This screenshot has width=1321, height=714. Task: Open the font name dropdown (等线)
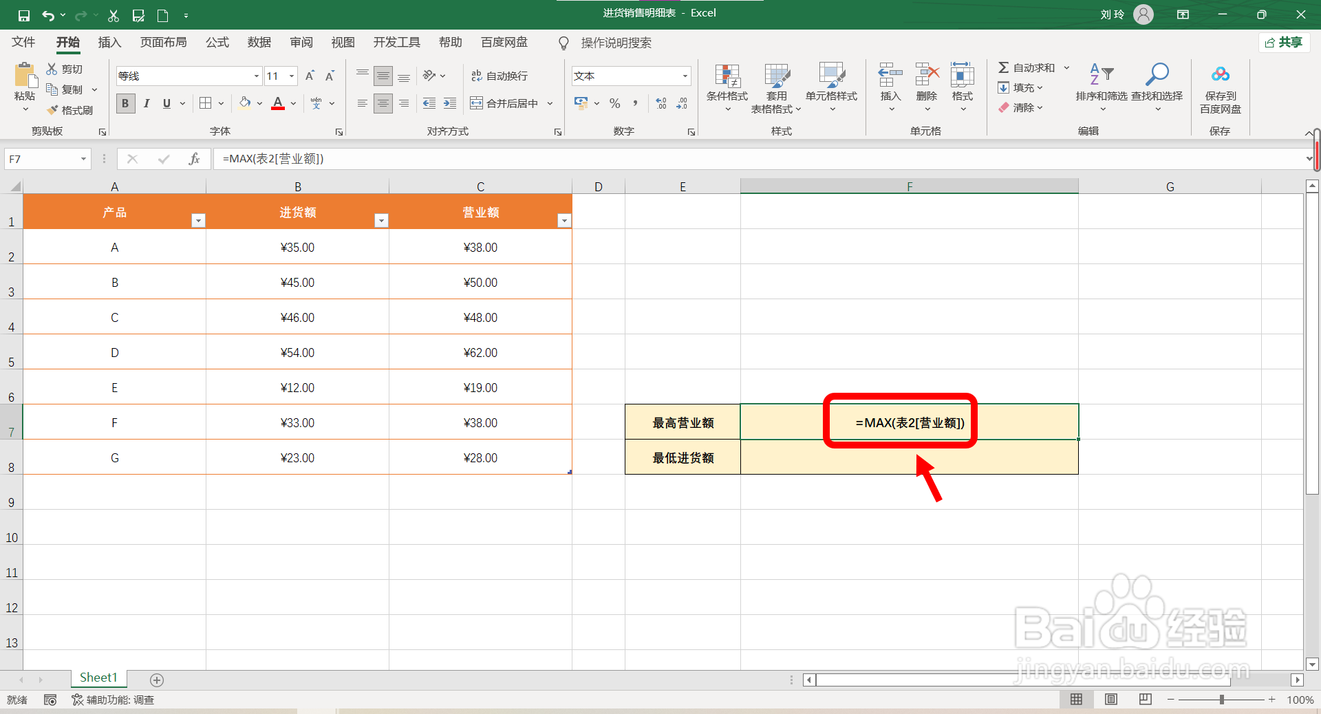coord(256,76)
